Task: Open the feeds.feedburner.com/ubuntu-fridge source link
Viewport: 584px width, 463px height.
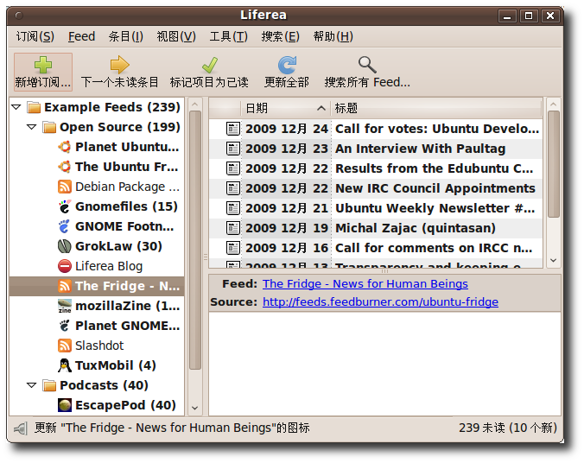Action: click(380, 301)
